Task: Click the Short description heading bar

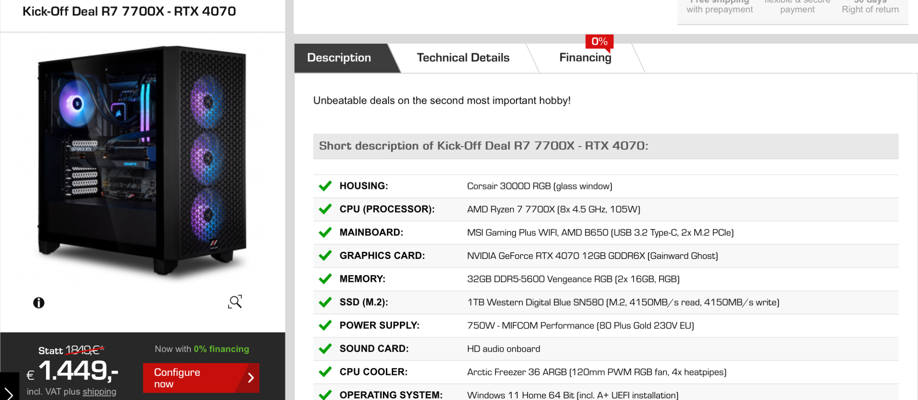Action: click(606, 146)
